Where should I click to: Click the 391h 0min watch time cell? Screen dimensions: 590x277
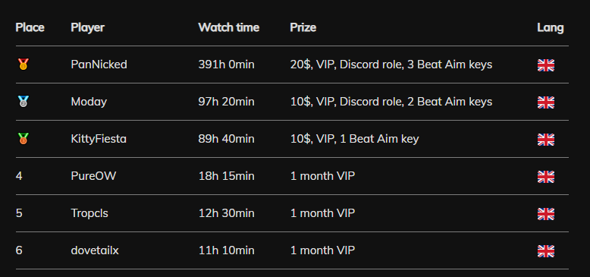point(227,65)
